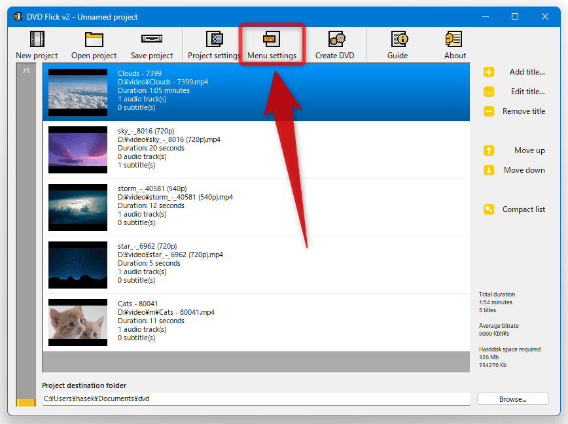Click the text "Clouds - 7399"

139,73
